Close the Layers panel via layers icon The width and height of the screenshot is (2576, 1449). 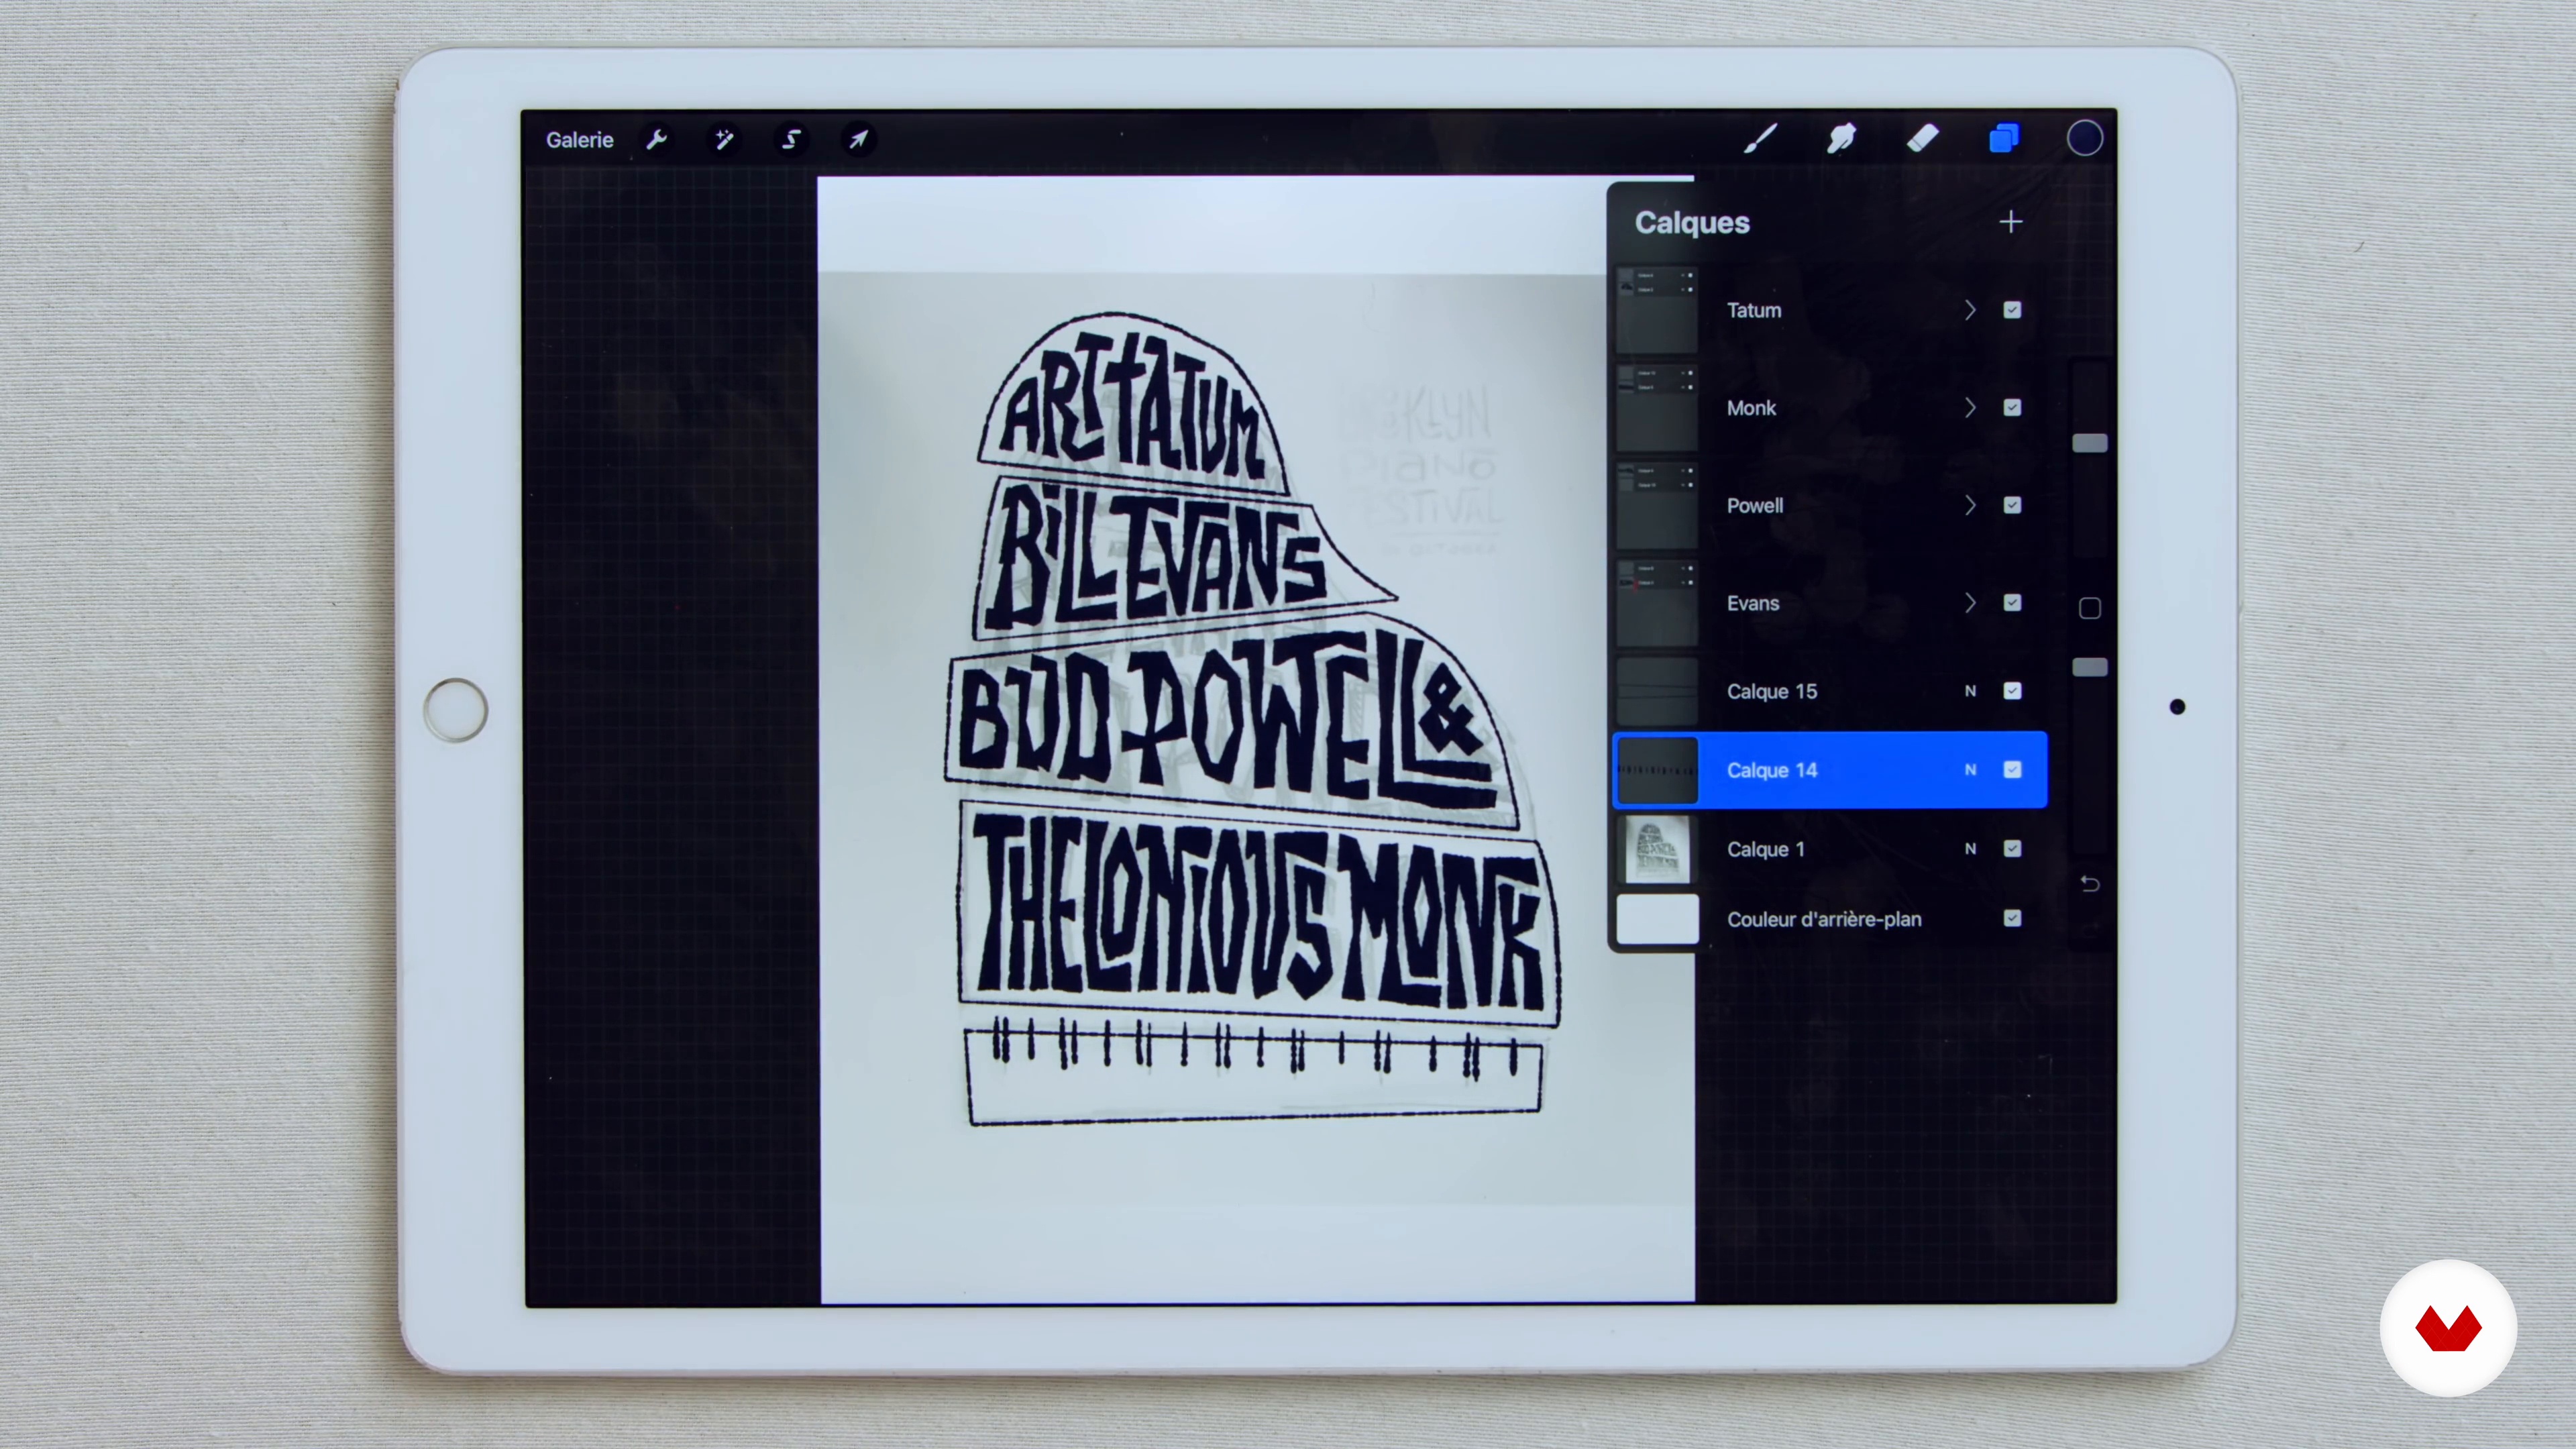2004,139
